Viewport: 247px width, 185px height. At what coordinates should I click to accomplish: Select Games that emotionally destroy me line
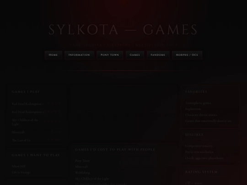pyautogui.click(x=209, y=121)
